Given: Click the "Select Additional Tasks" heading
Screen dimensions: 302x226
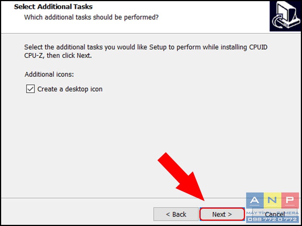Looking at the screenshot, I should 53,7.
